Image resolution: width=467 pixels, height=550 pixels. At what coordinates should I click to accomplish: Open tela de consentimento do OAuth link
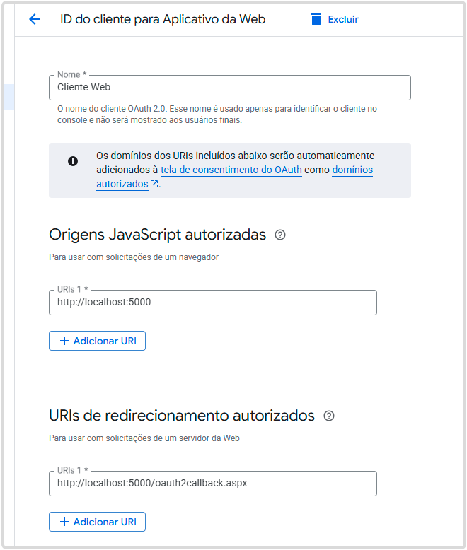point(231,170)
